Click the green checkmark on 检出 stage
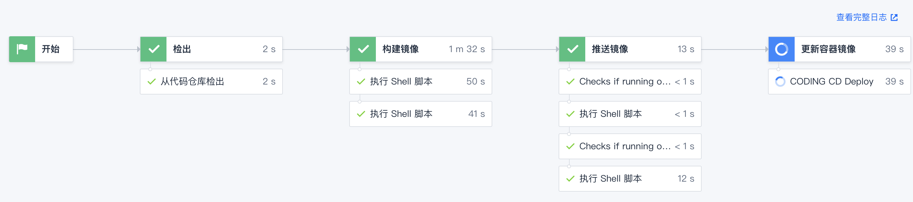913x202 pixels. point(153,49)
